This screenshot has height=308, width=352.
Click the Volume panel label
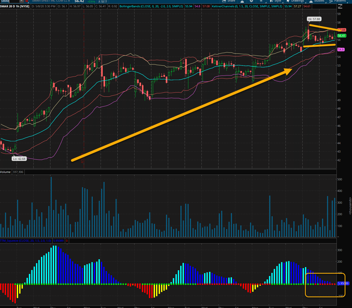(5, 172)
